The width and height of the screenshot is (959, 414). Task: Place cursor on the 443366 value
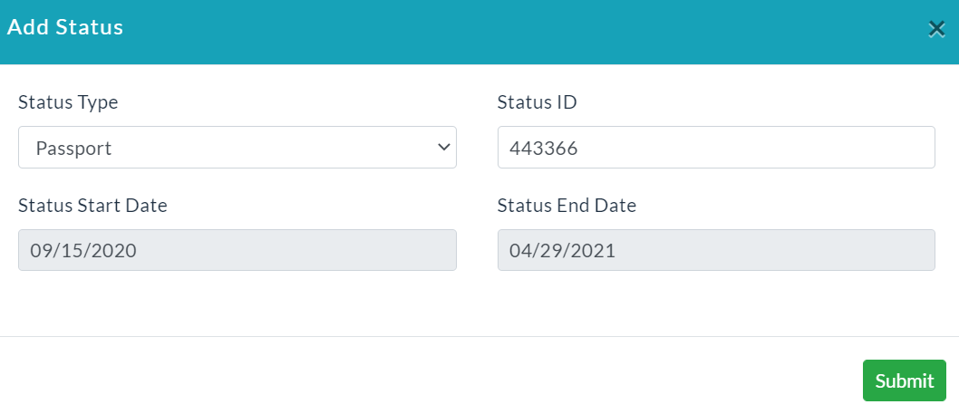click(x=544, y=149)
